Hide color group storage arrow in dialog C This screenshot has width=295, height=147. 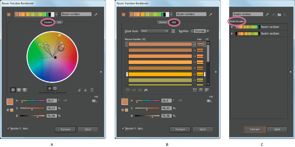coord(290,72)
